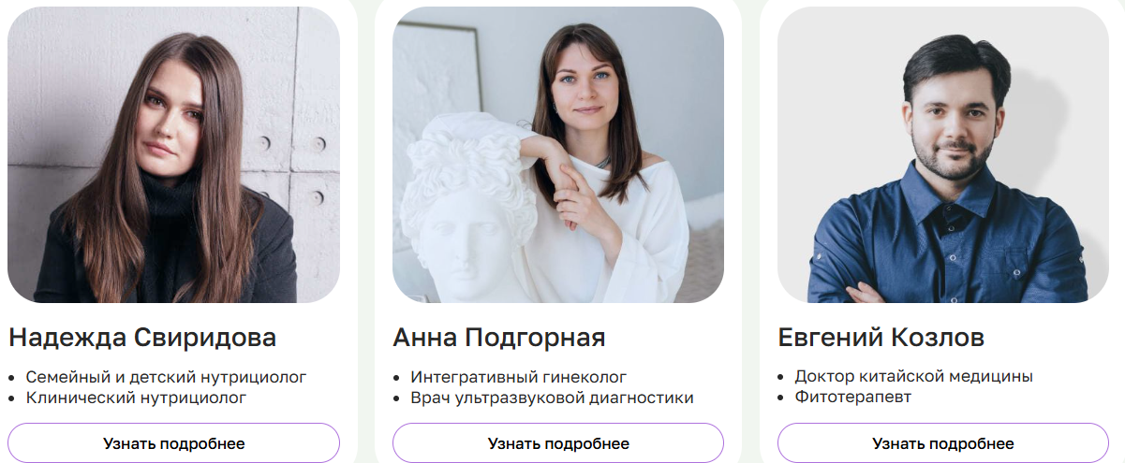Click the bullet marker before Фитотерапевт
The image size is (1125, 463).
click(781, 398)
